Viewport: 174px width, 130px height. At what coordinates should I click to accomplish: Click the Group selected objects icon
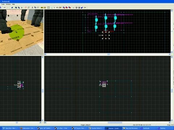(16, 8)
